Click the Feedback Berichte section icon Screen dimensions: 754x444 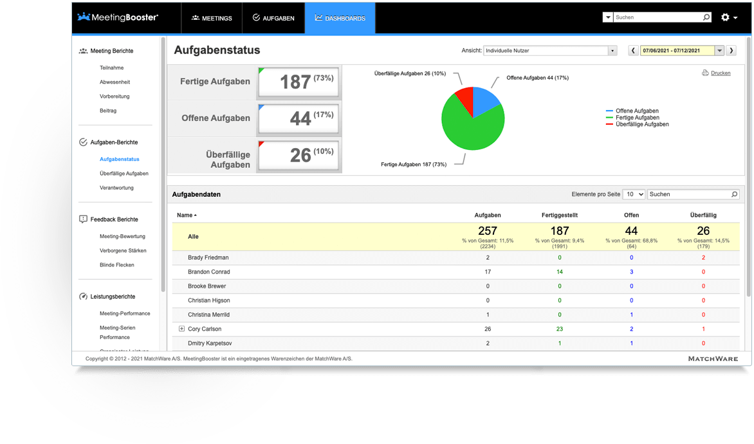tap(83, 219)
